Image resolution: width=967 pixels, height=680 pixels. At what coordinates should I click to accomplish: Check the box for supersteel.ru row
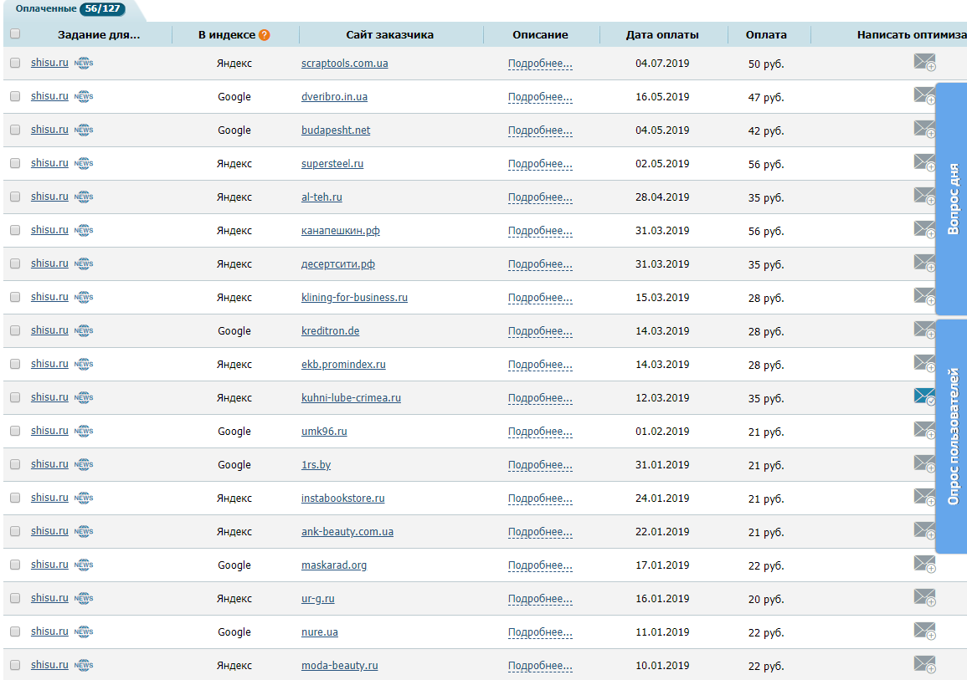click(15, 163)
